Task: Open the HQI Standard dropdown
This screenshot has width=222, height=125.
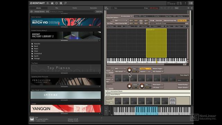Action: (x=158, y=72)
